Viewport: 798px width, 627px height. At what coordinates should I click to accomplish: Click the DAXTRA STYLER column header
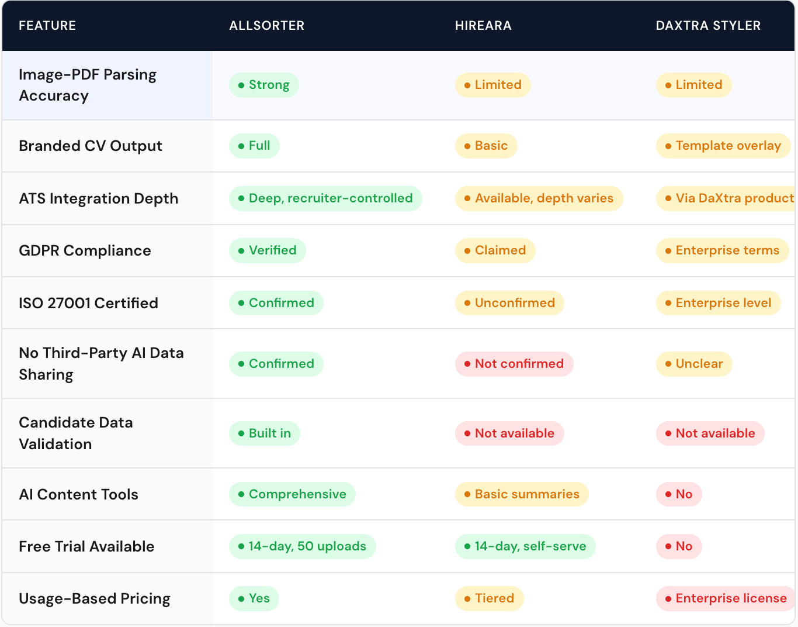pyautogui.click(x=708, y=26)
